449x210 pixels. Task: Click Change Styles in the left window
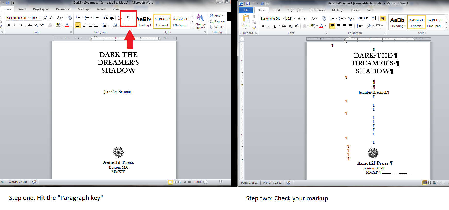coord(200,22)
